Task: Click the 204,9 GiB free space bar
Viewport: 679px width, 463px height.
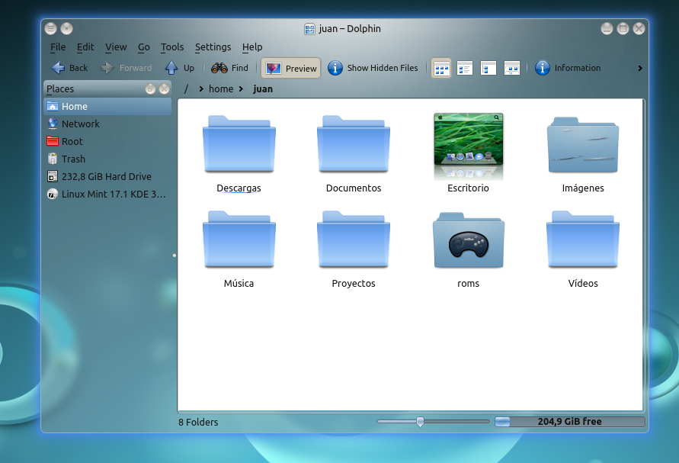Action: tap(570, 422)
